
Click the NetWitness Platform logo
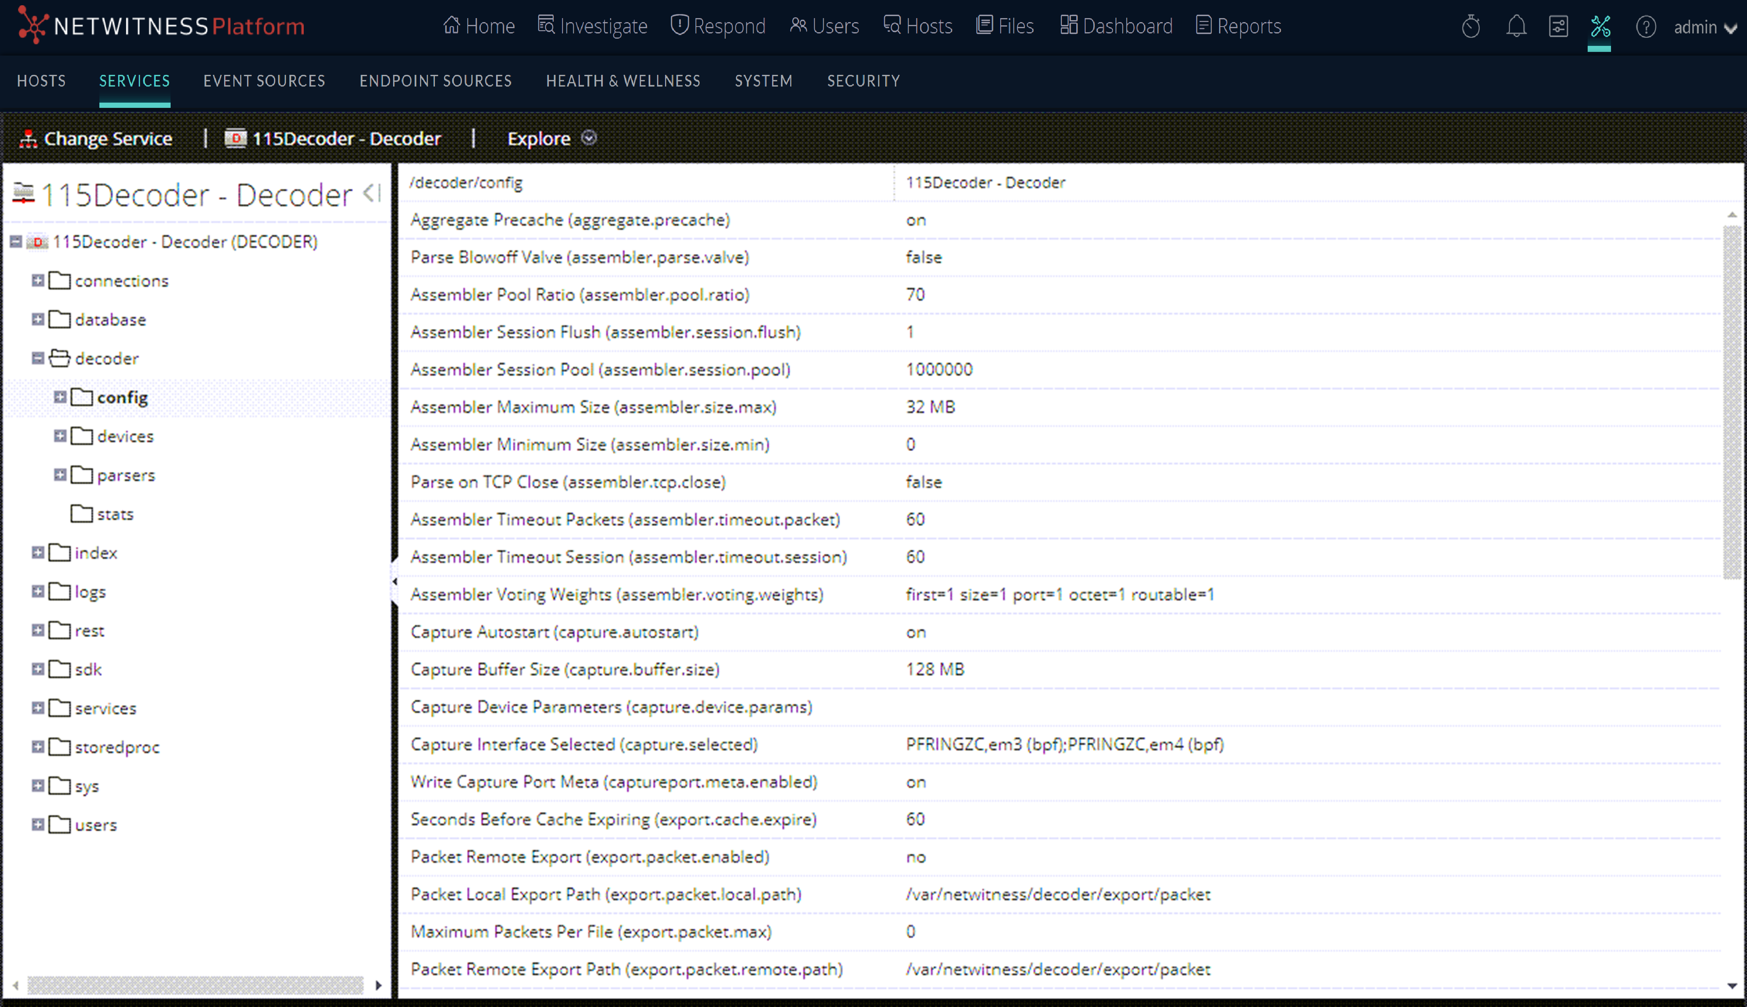pyautogui.click(x=161, y=26)
